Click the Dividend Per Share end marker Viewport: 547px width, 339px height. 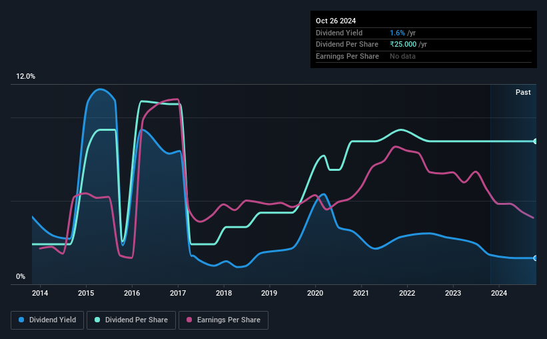536,141
